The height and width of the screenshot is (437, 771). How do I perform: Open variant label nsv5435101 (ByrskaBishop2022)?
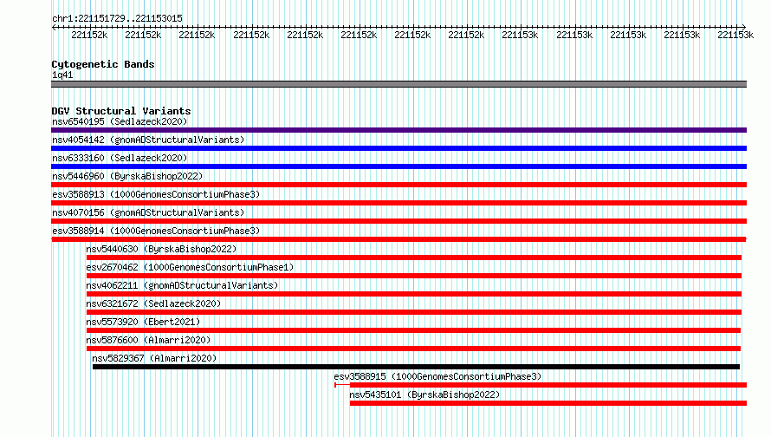coord(424,395)
